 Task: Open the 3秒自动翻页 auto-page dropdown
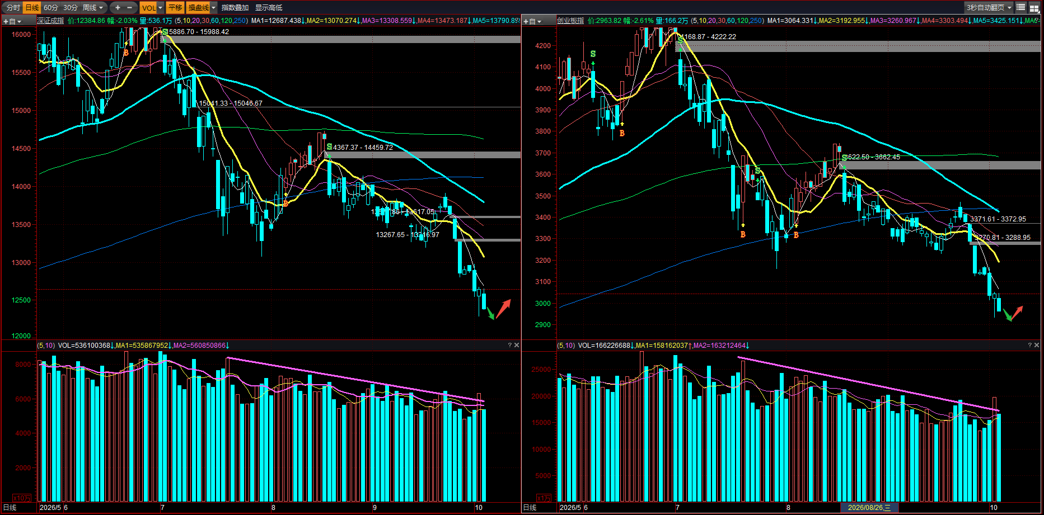tap(989, 7)
